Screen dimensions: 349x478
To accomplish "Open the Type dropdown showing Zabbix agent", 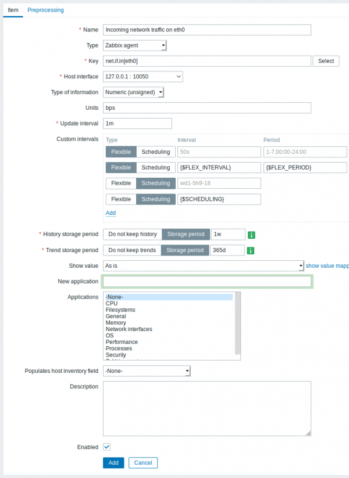I will pos(134,45).
